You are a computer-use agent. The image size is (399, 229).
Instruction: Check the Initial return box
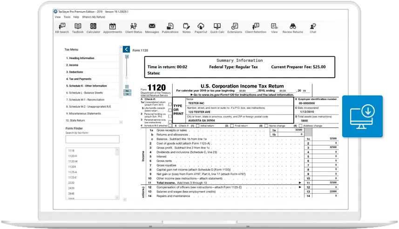click(198, 126)
